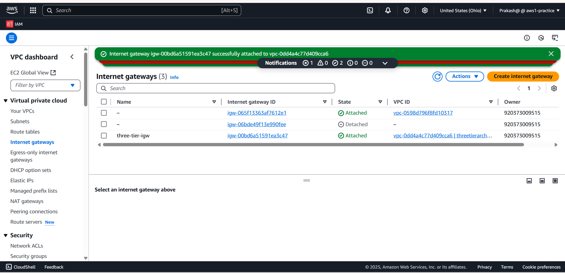Image resolution: width=565 pixels, height=273 pixels.
Task: Sort by the VPC ID column
Action: point(491,102)
